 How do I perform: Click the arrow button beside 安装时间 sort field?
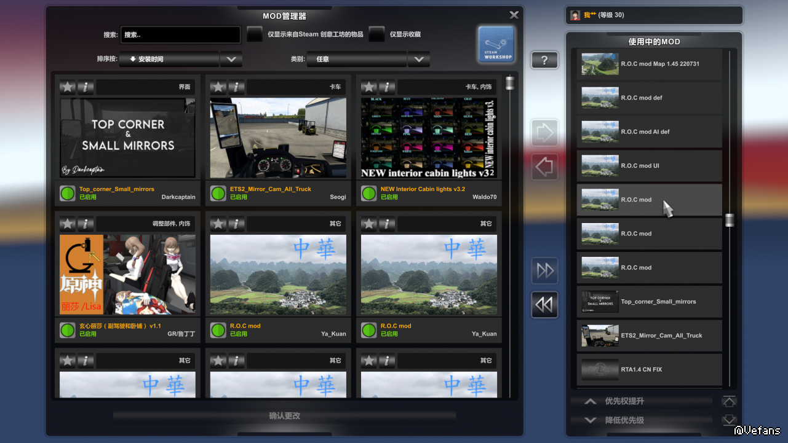click(x=231, y=59)
